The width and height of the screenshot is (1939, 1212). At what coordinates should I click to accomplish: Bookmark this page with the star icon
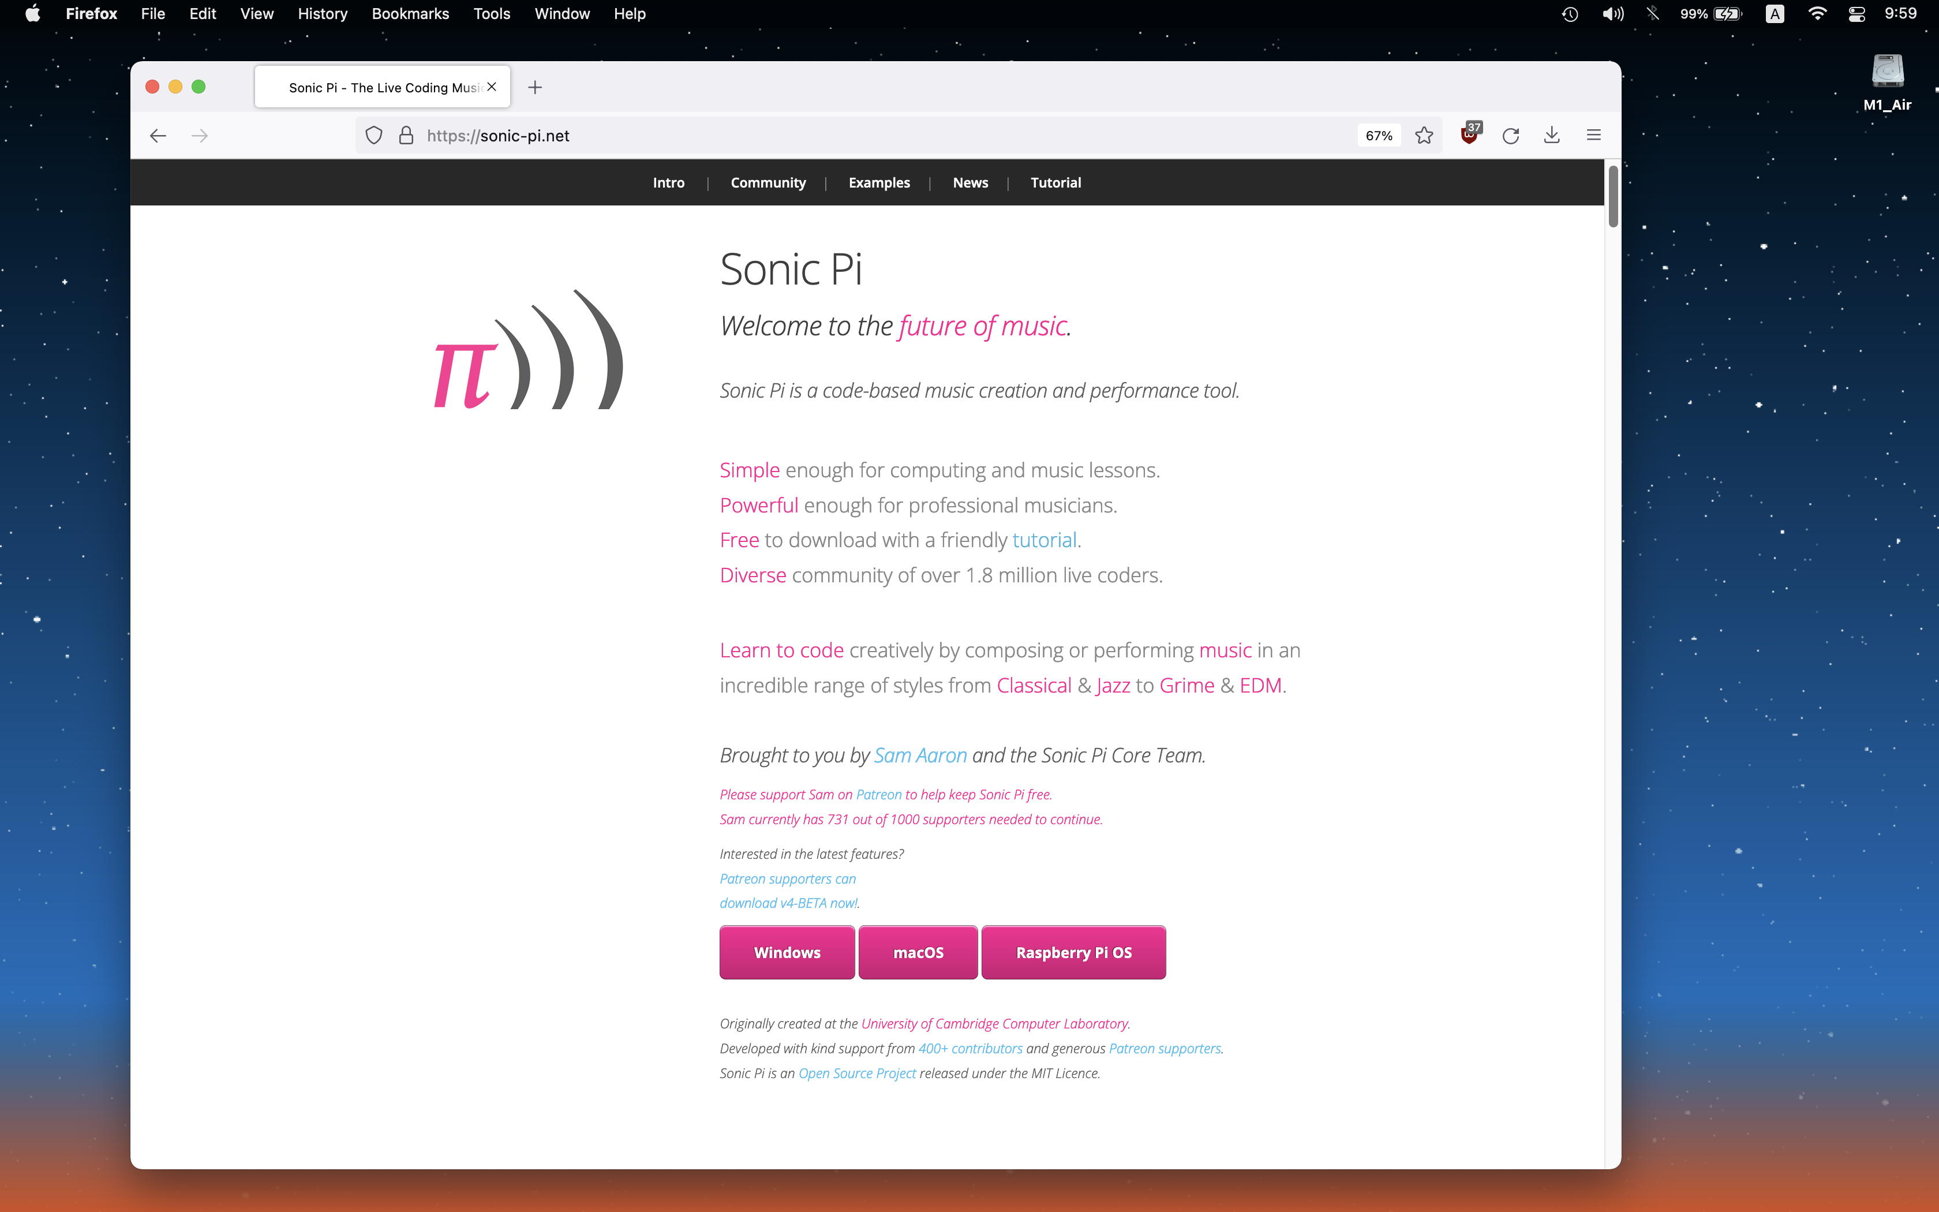coord(1424,136)
